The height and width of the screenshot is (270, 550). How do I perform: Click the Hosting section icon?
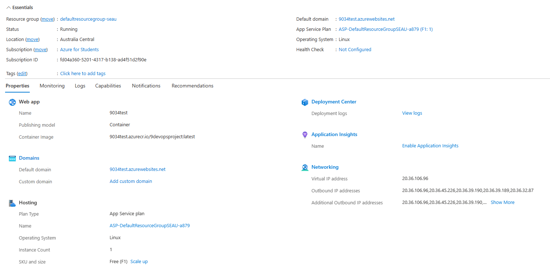(12, 203)
